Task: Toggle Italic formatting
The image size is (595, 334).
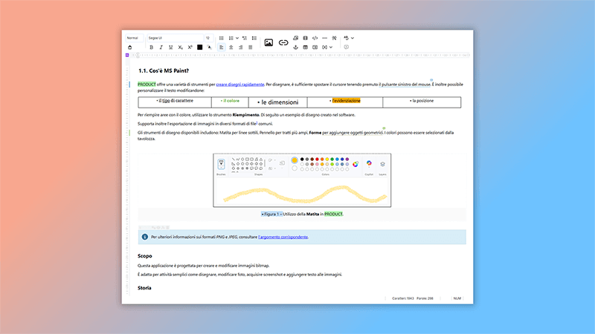Action: (161, 48)
